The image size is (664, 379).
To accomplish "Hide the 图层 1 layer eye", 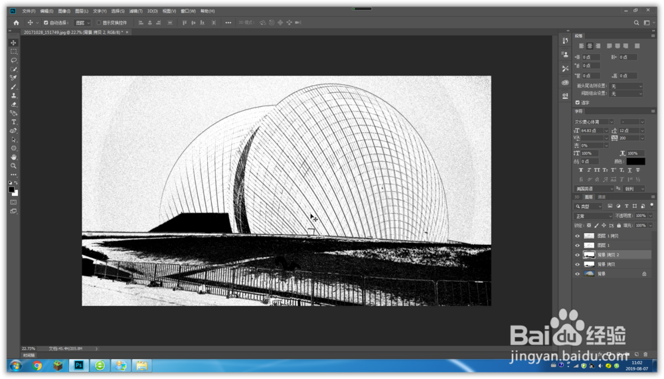I will click(x=577, y=245).
